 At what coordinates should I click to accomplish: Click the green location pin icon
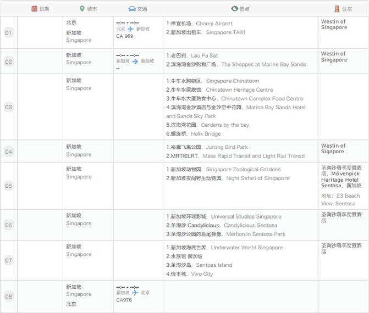82,9
